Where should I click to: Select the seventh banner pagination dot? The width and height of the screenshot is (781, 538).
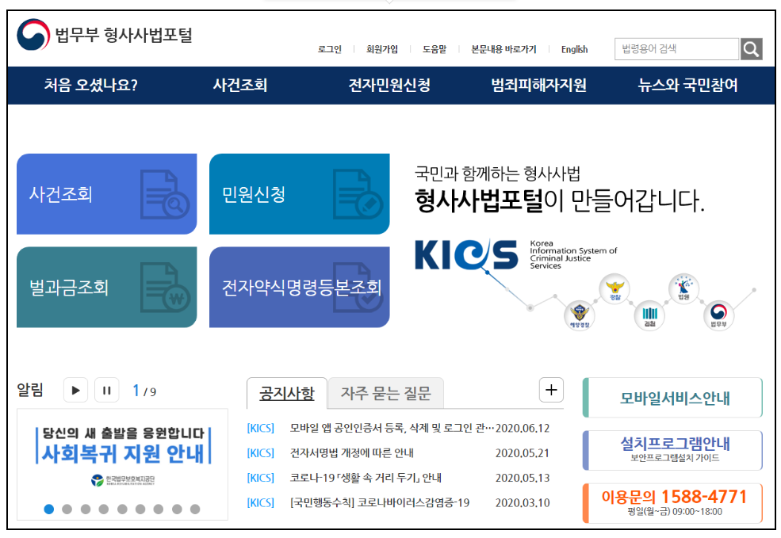159,509
